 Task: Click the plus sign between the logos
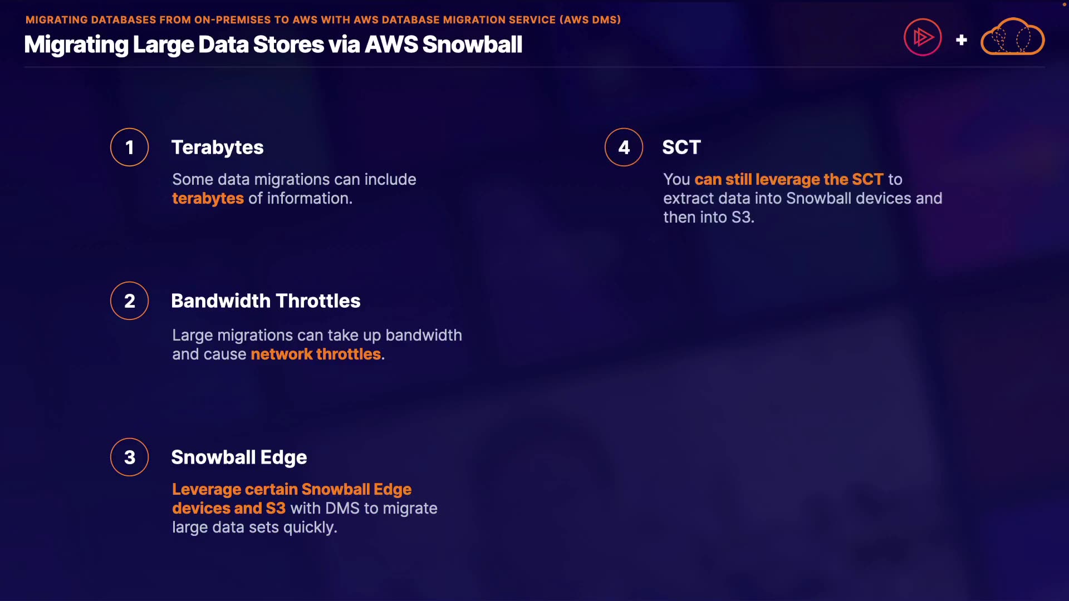[961, 40]
